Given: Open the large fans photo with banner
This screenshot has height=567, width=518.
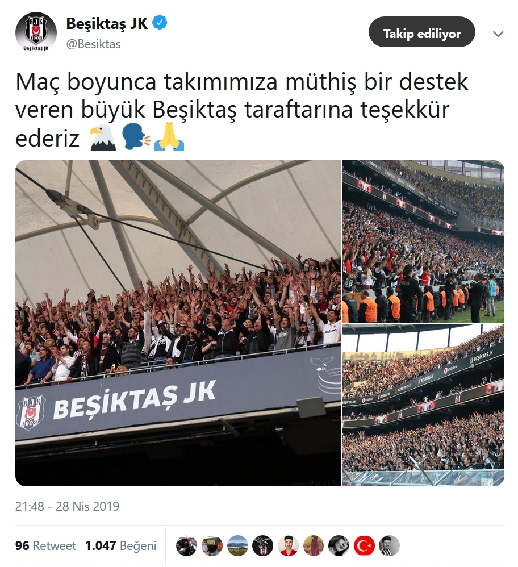Looking at the screenshot, I should pyautogui.click(x=178, y=323).
